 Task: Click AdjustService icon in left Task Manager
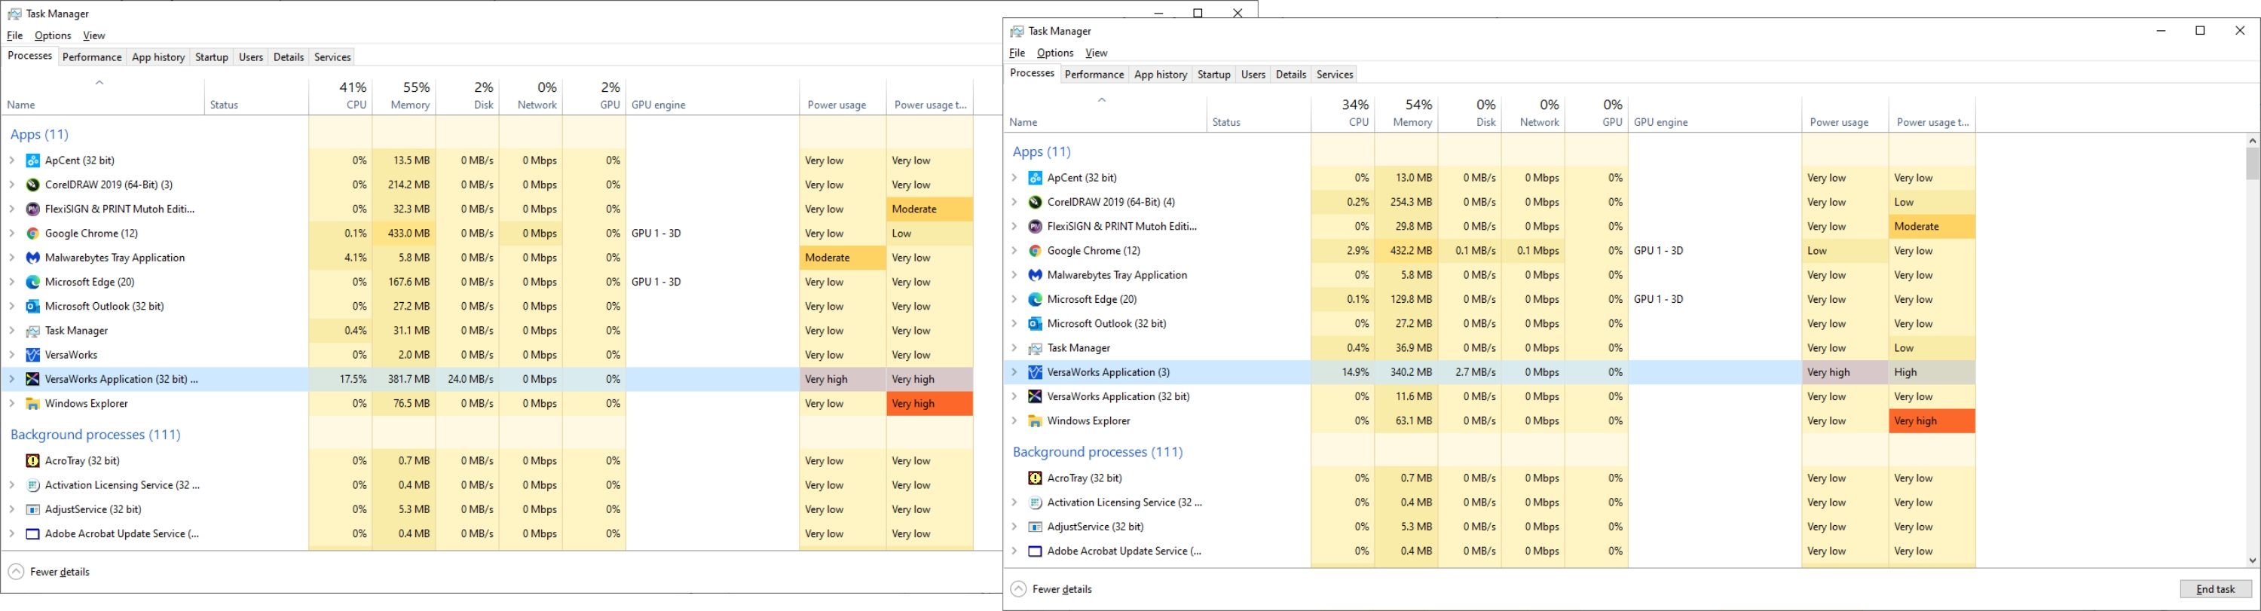(x=32, y=509)
